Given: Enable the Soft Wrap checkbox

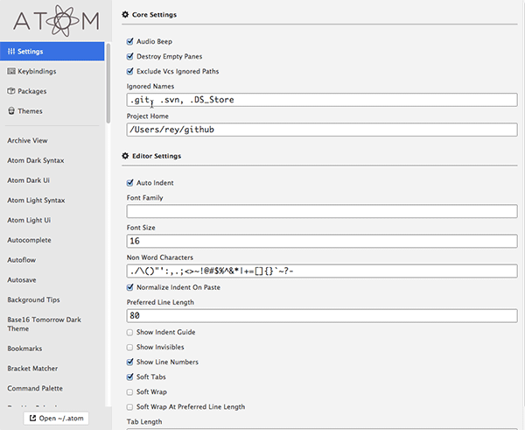Looking at the screenshot, I should coord(129,391).
